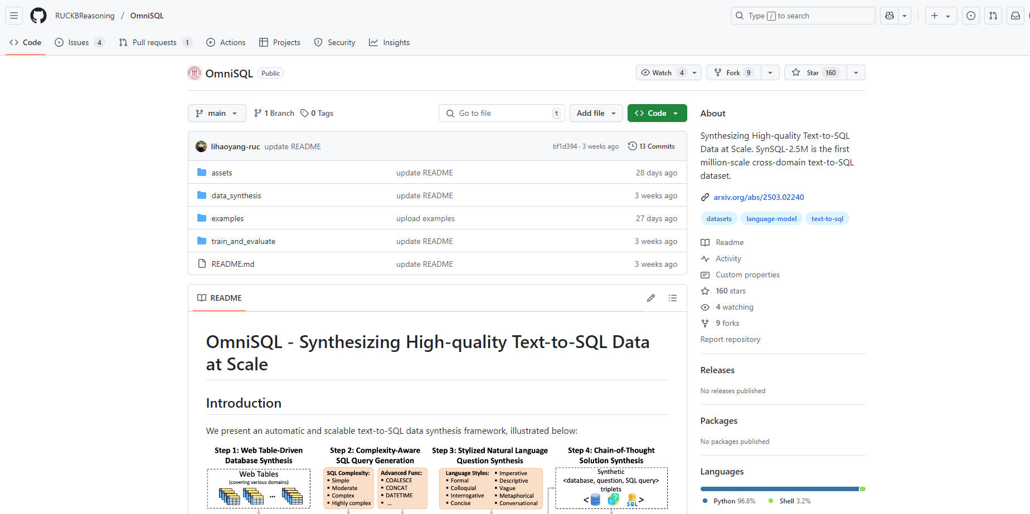Open the Insights tab
1030x514 pixels.
[389, 42]
